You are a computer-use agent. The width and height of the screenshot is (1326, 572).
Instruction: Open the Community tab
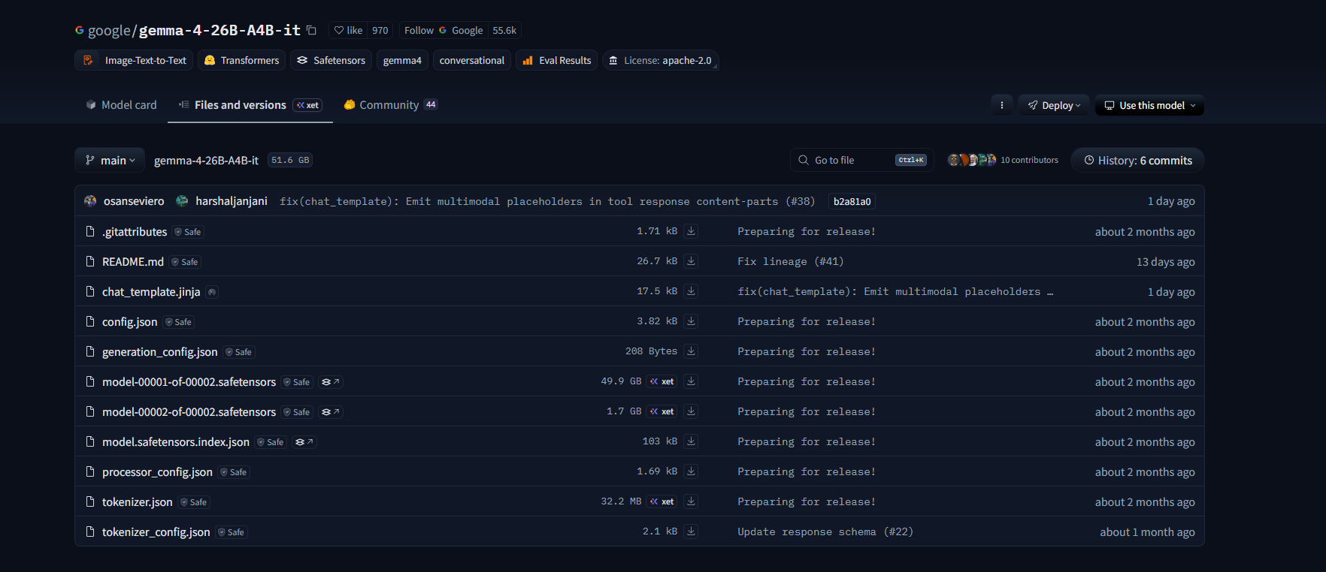[390, 105]
